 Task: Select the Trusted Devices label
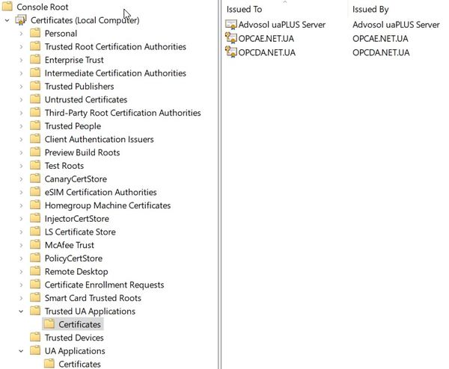click(x=74, y=338)
